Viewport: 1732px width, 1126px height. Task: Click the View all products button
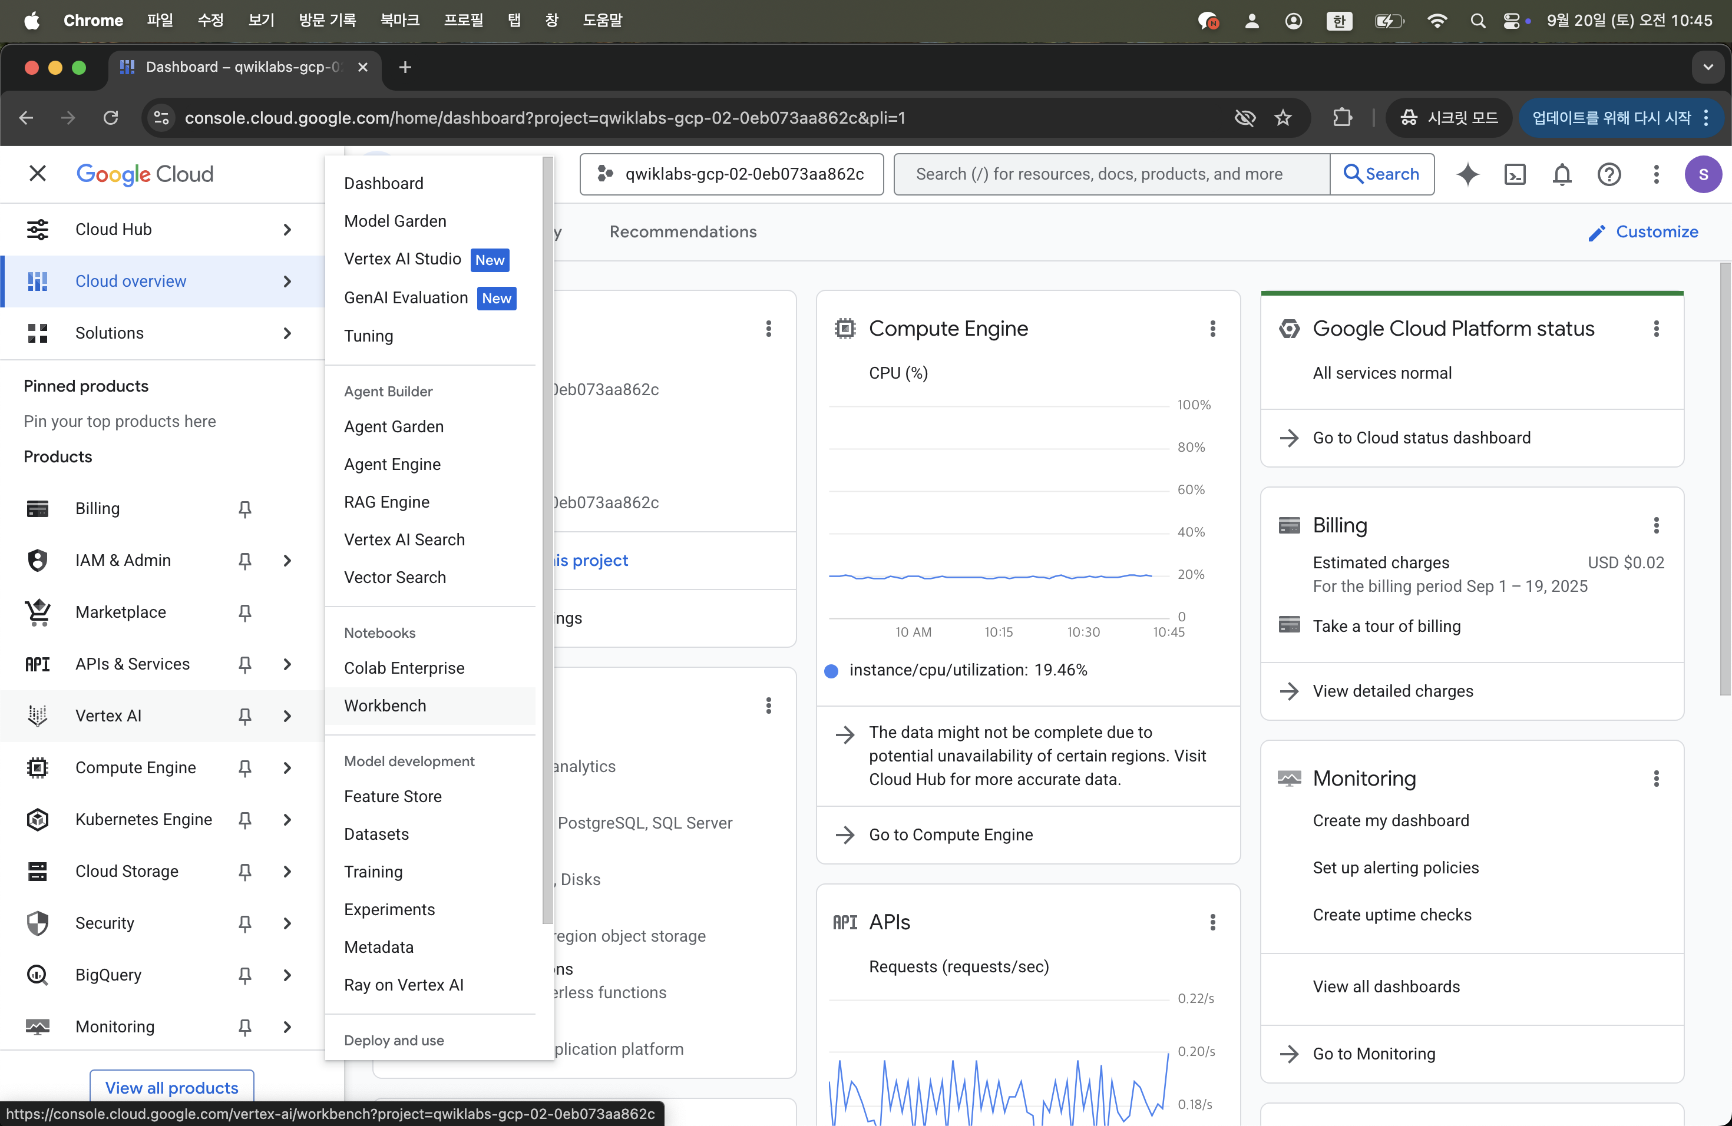click(172, 1087)
